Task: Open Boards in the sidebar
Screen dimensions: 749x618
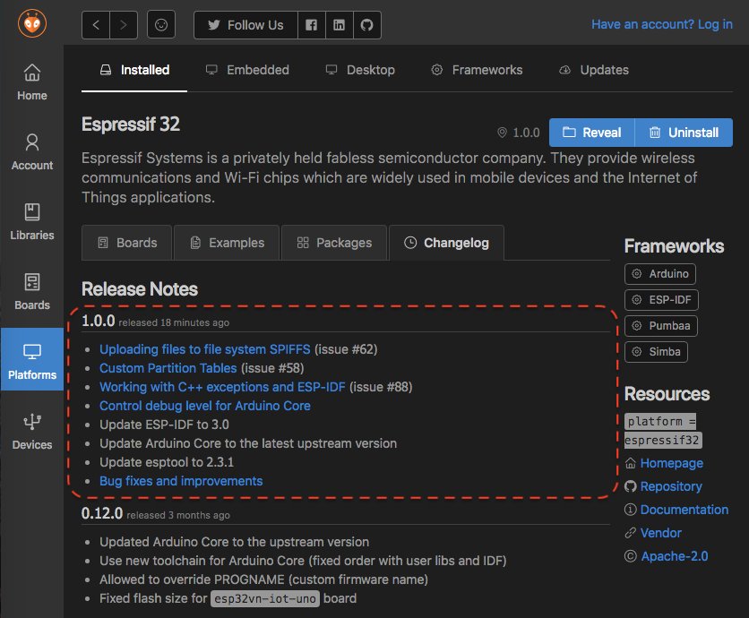Action: click(x=32, y=291)
